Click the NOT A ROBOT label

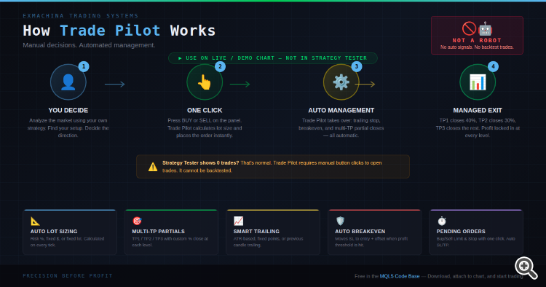coord(477,40)
